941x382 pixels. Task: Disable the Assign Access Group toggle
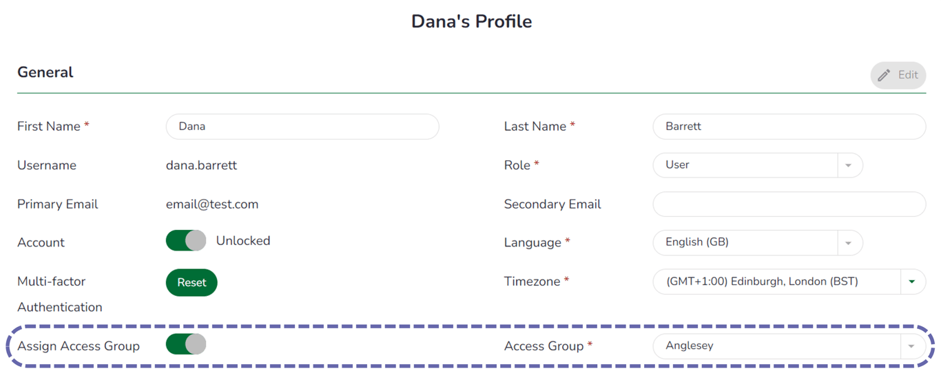(x=186, y=344)
